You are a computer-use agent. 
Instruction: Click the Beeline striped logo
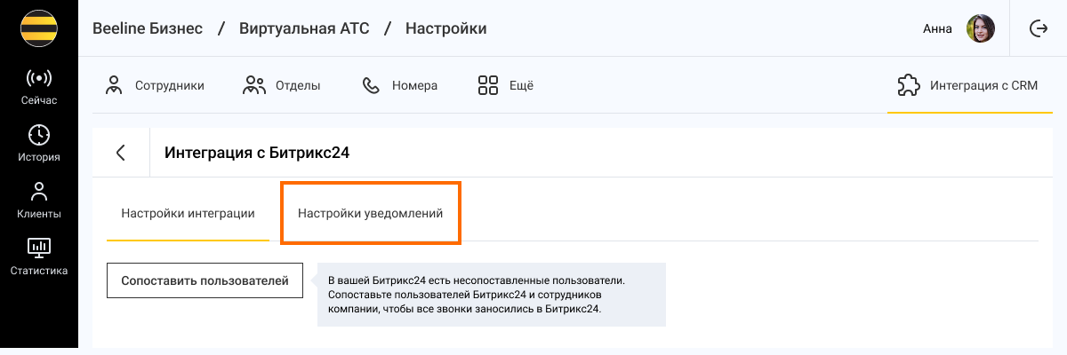pyautogui.click(x=39, y=28)
